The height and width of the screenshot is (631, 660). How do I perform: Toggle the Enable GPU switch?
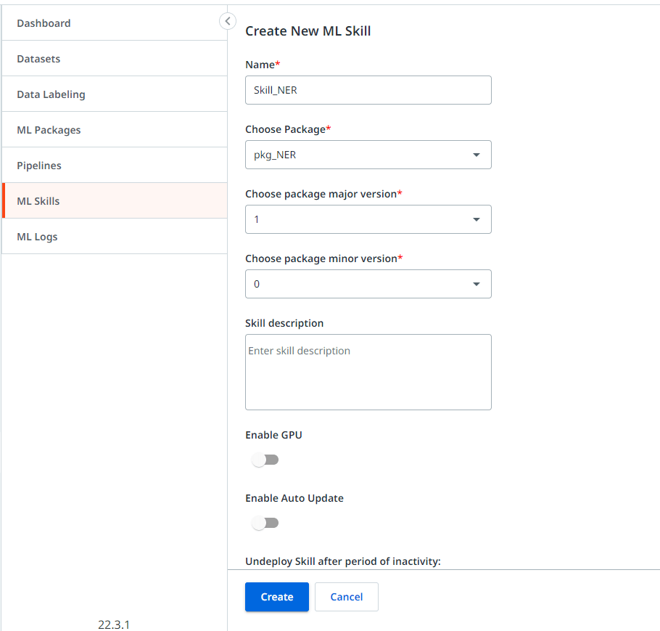tap(265, 460)
